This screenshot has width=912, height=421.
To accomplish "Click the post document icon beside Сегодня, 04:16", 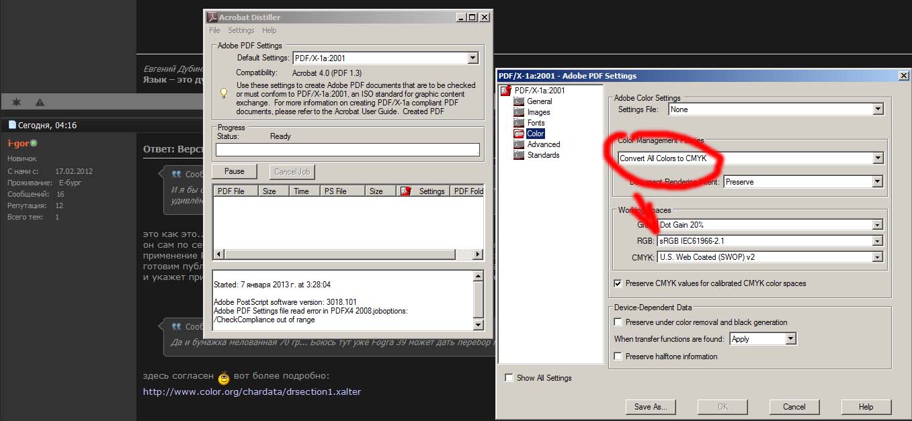I will point(11,125).
